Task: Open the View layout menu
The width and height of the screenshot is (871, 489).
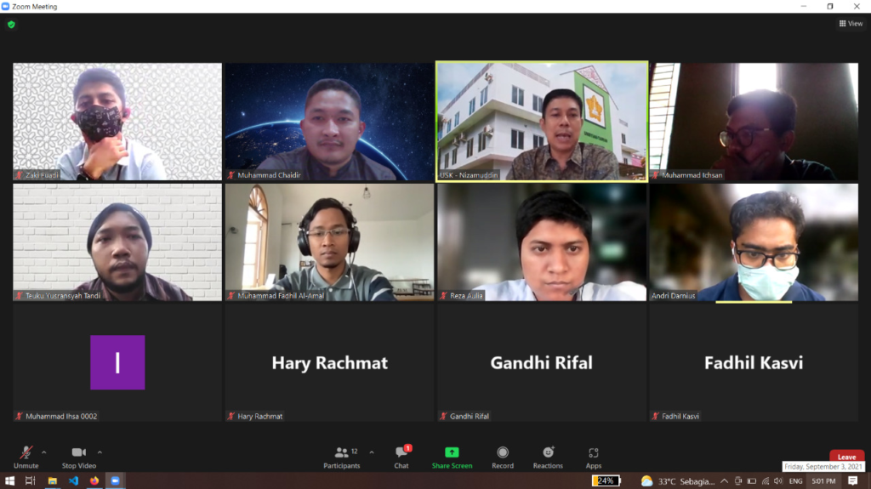Action: tap(851, 24)
